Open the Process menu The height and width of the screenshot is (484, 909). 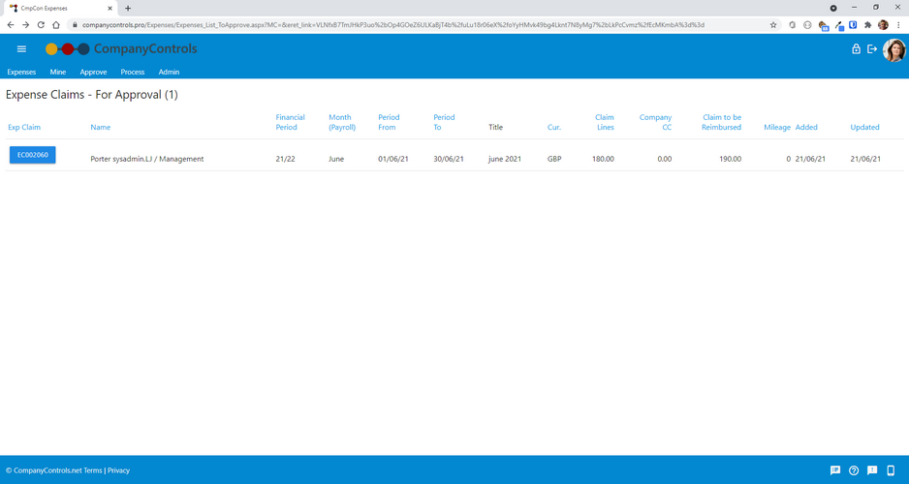coord(133,73)
